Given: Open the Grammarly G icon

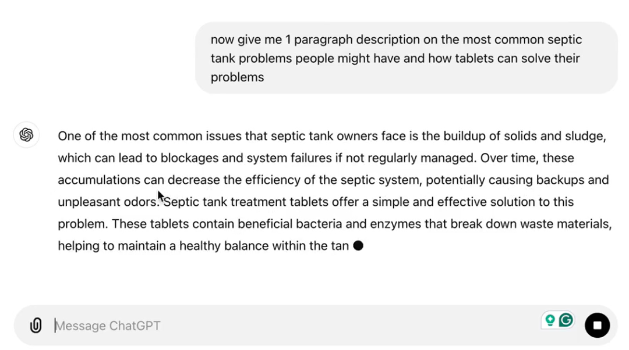Looking at the screenshot, I should 566,320.
